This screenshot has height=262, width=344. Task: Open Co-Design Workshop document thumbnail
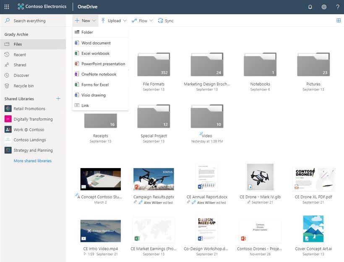[207, 229]
